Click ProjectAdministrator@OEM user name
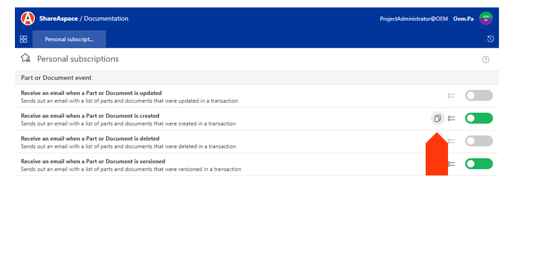Screen dimensions: 558x279 (413, 19)
